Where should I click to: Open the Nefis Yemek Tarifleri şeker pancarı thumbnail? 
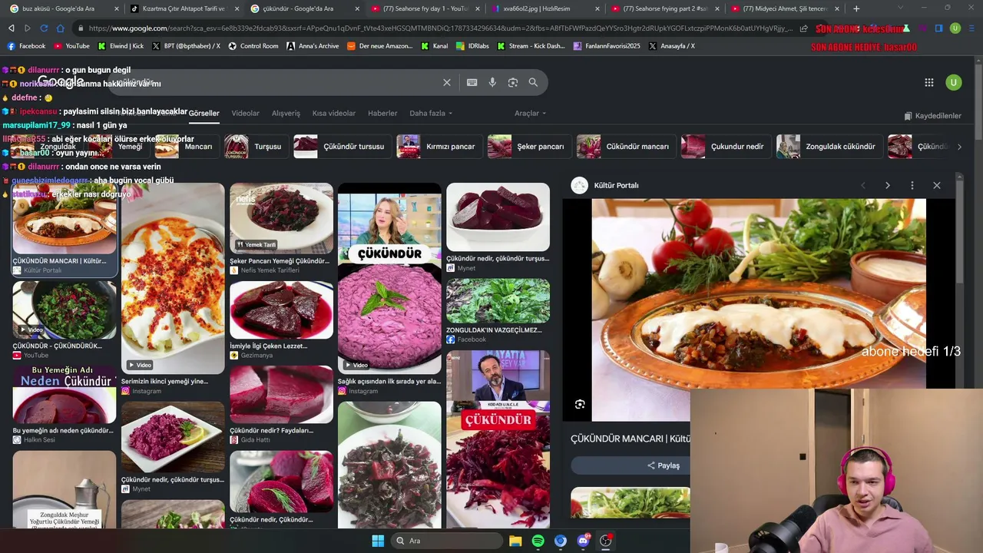click(281, 218)
